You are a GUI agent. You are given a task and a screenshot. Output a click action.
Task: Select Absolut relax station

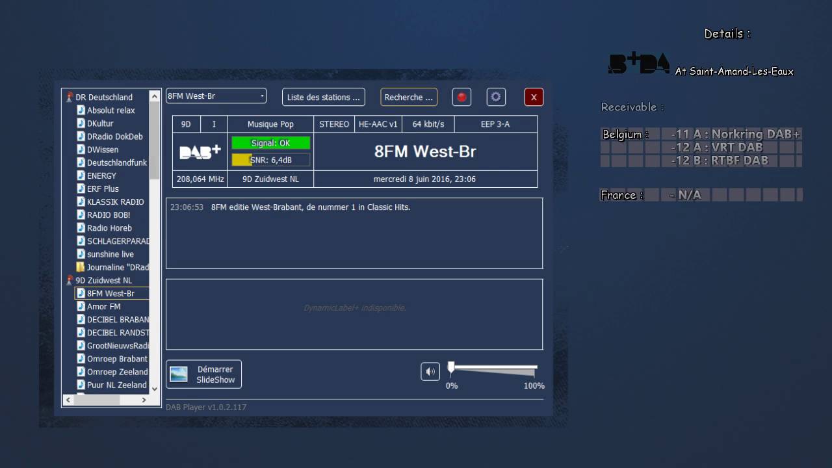point(111,110)
